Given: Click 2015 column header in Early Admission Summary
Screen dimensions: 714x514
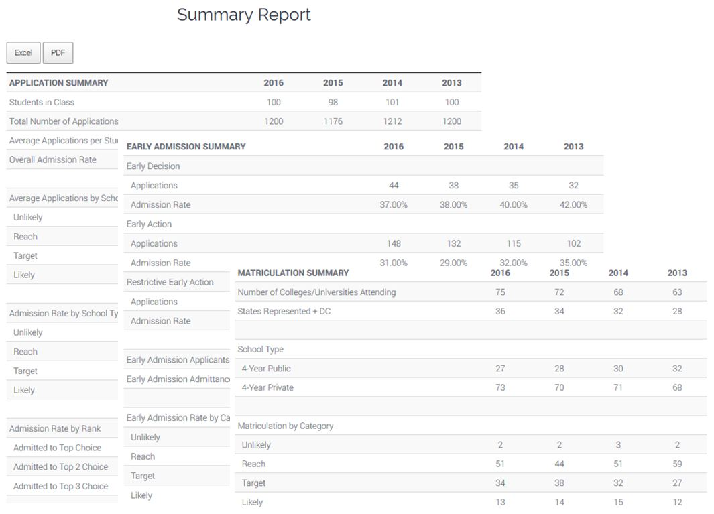Looking at the screenshot, I should (x=453, y=147).
